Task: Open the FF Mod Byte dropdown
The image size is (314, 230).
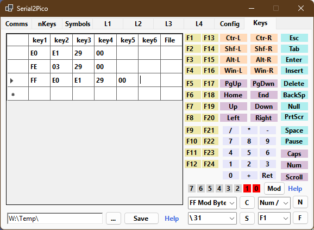Action: [x=212, y=203]
